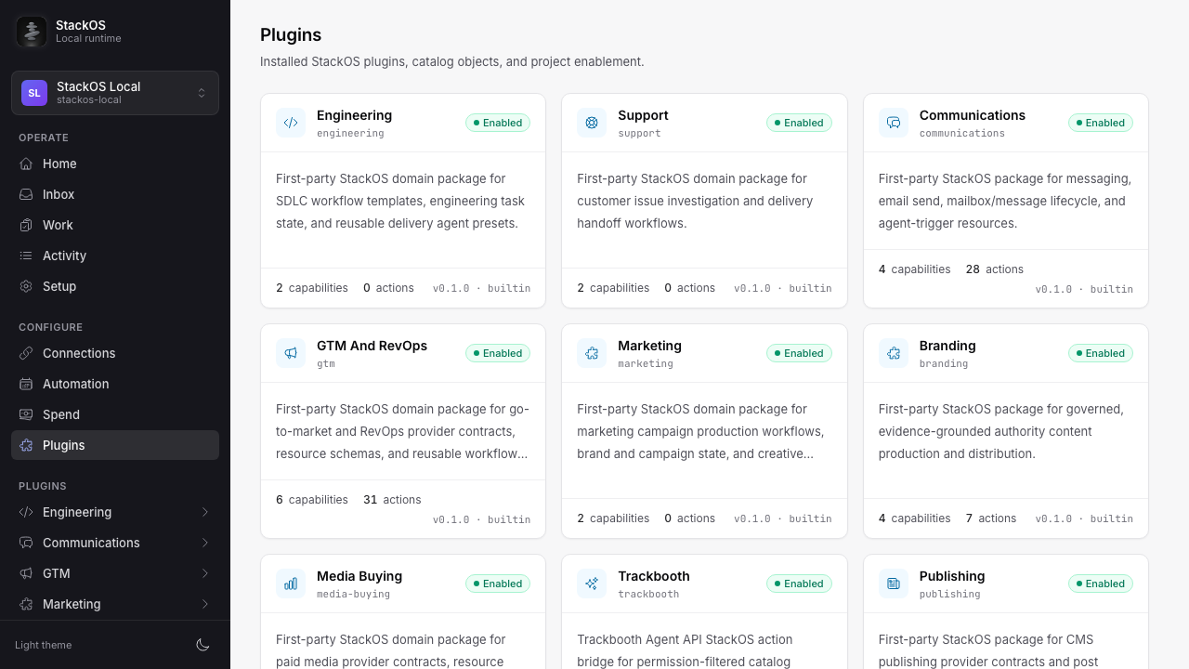Click the Enabled badge on the Support card
Viewport: 1189px width, 669px height.
(799, 123)
